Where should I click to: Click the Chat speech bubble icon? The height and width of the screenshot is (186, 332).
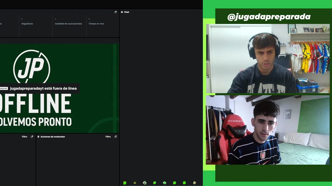(x=122, y=12)
